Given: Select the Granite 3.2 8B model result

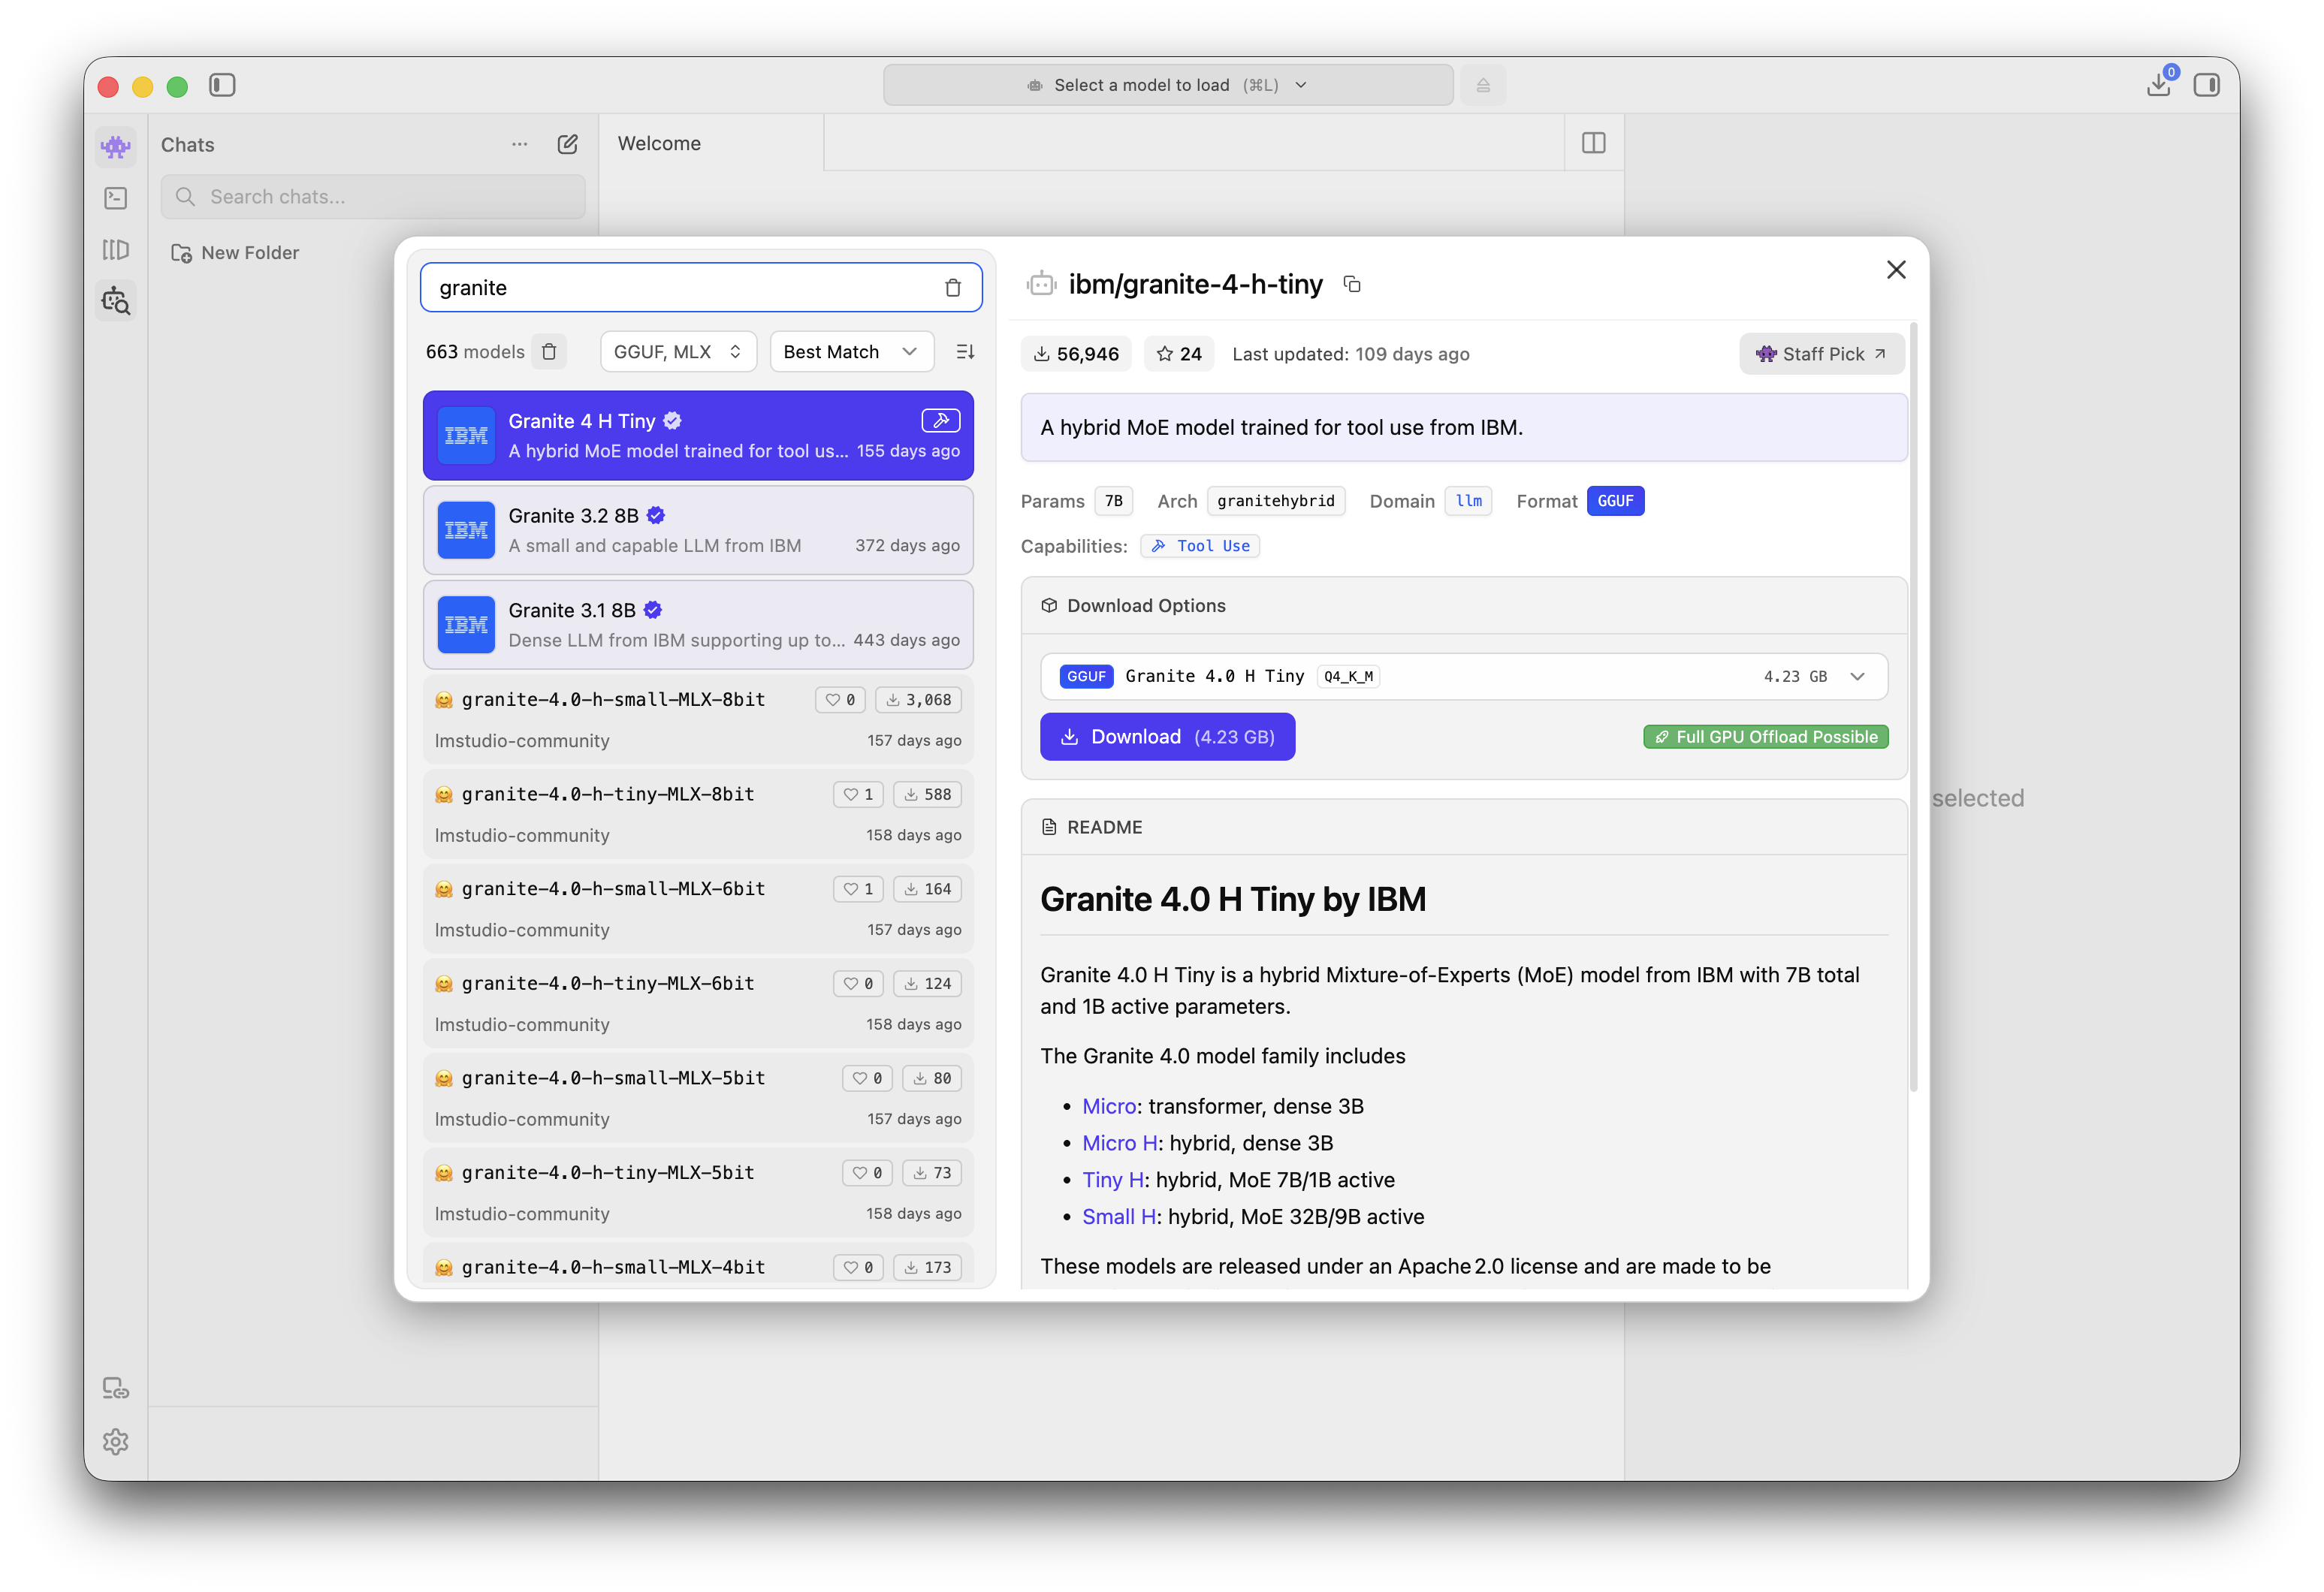Looking at the screenshot, I should click(698, 530).
